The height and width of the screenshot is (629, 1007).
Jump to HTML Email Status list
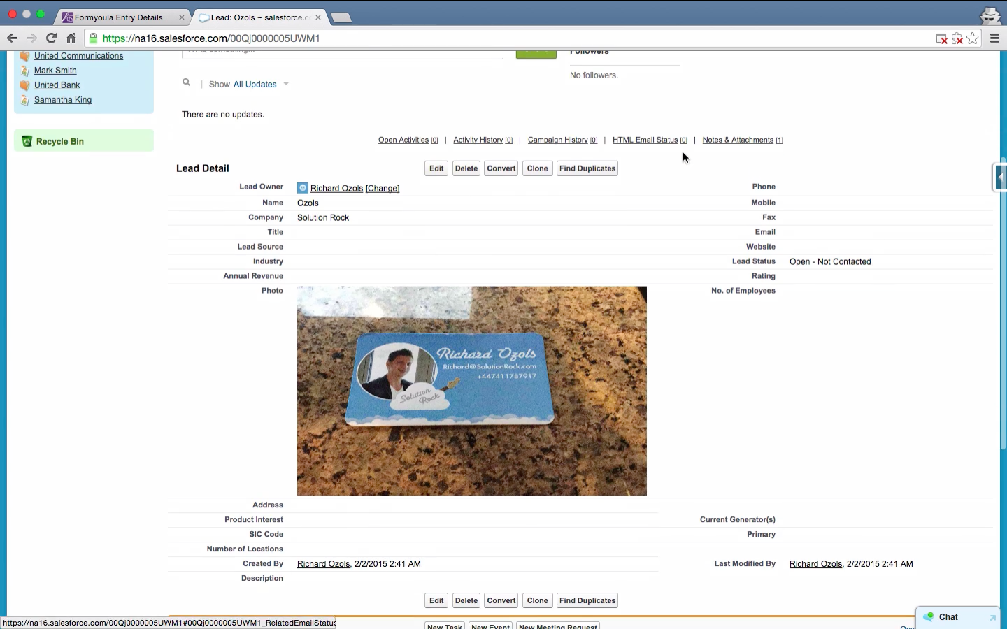pos(650,140)
